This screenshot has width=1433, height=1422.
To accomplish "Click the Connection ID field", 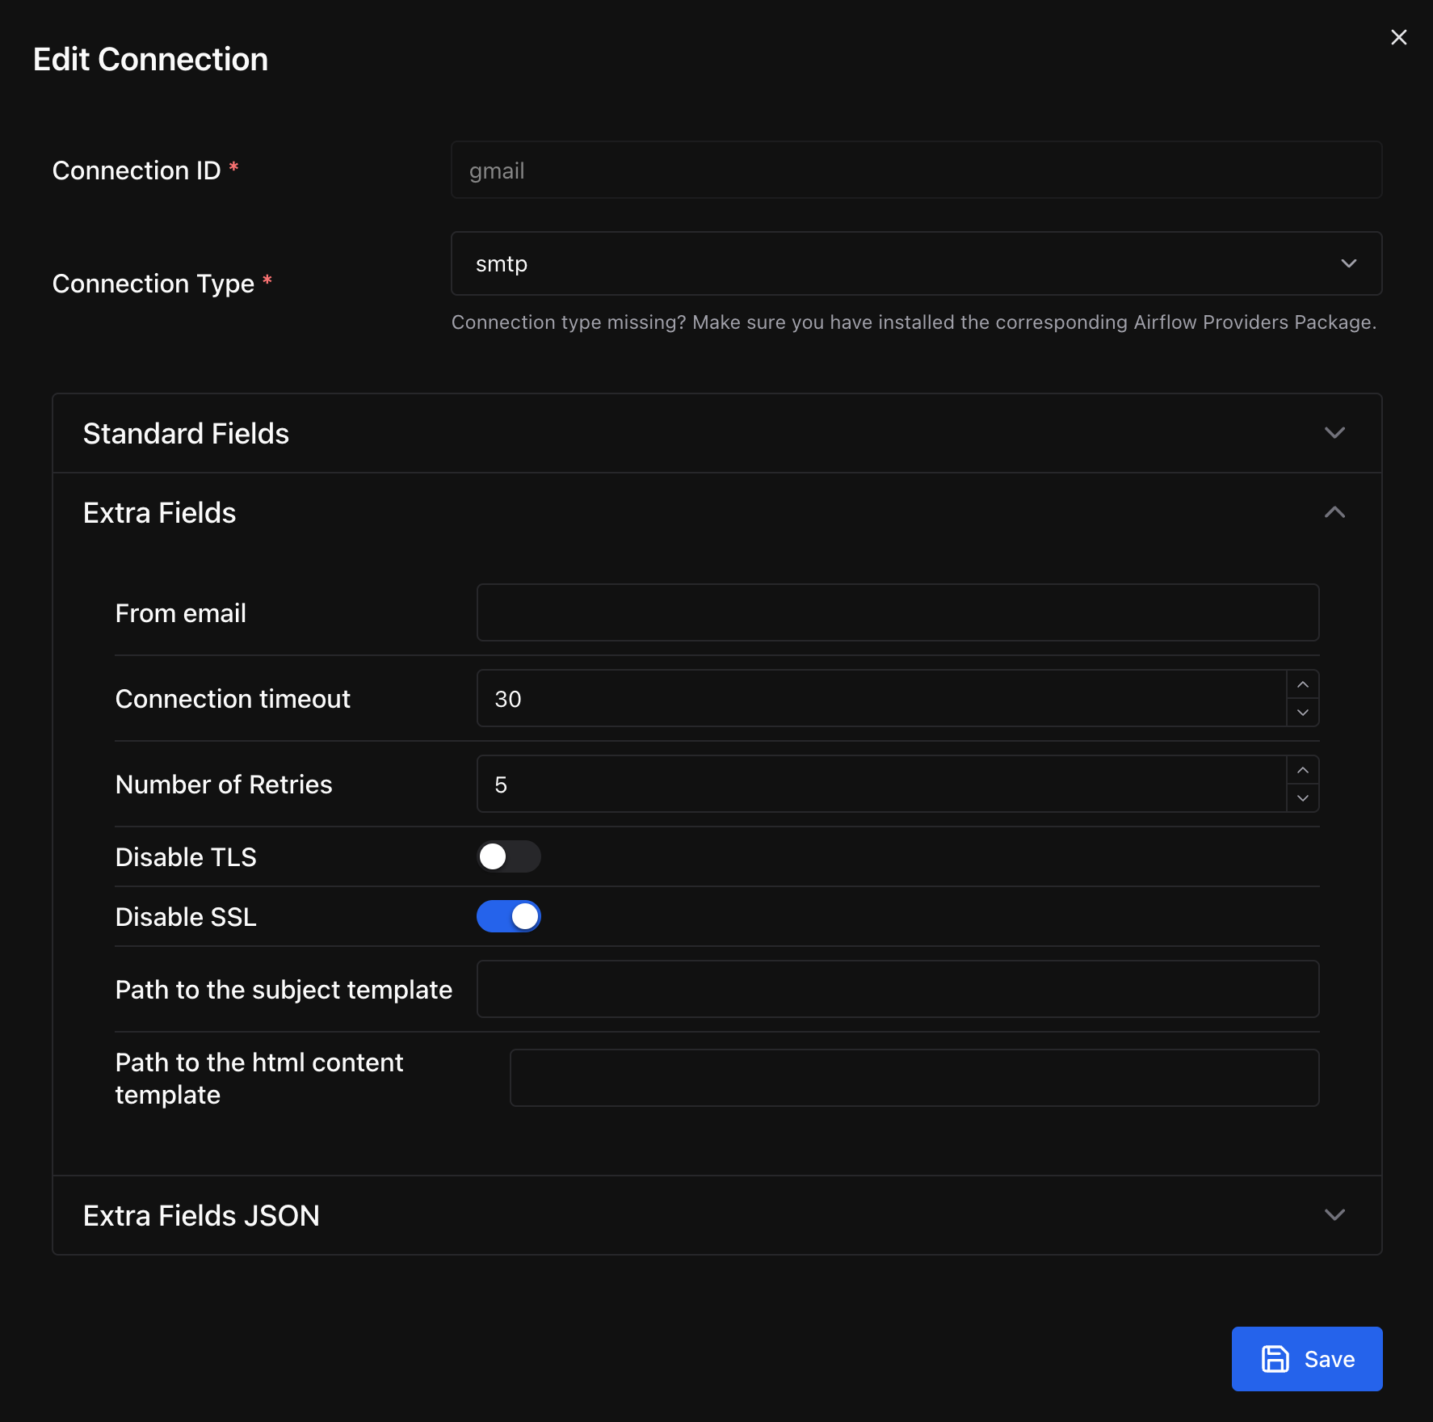I will pyautogui.click(x=916, y=170).
